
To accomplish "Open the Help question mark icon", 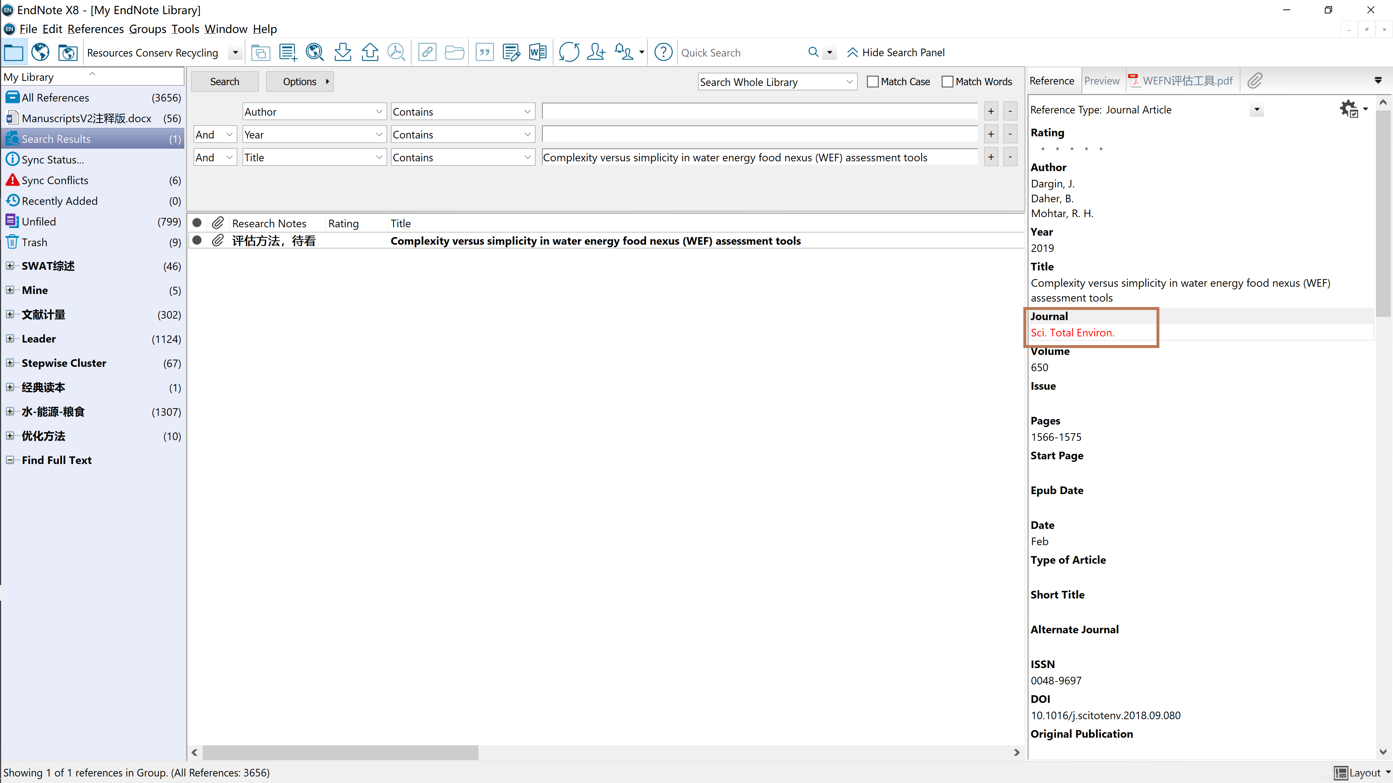I will (663, 53).
